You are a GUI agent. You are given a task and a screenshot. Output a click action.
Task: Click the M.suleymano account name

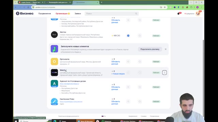tap(189, 14)
